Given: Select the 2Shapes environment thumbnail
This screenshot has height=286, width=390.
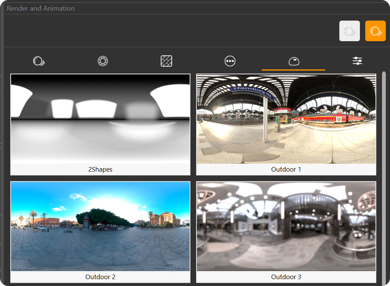Looking at the screenshot, I should [x=100, y=119].
